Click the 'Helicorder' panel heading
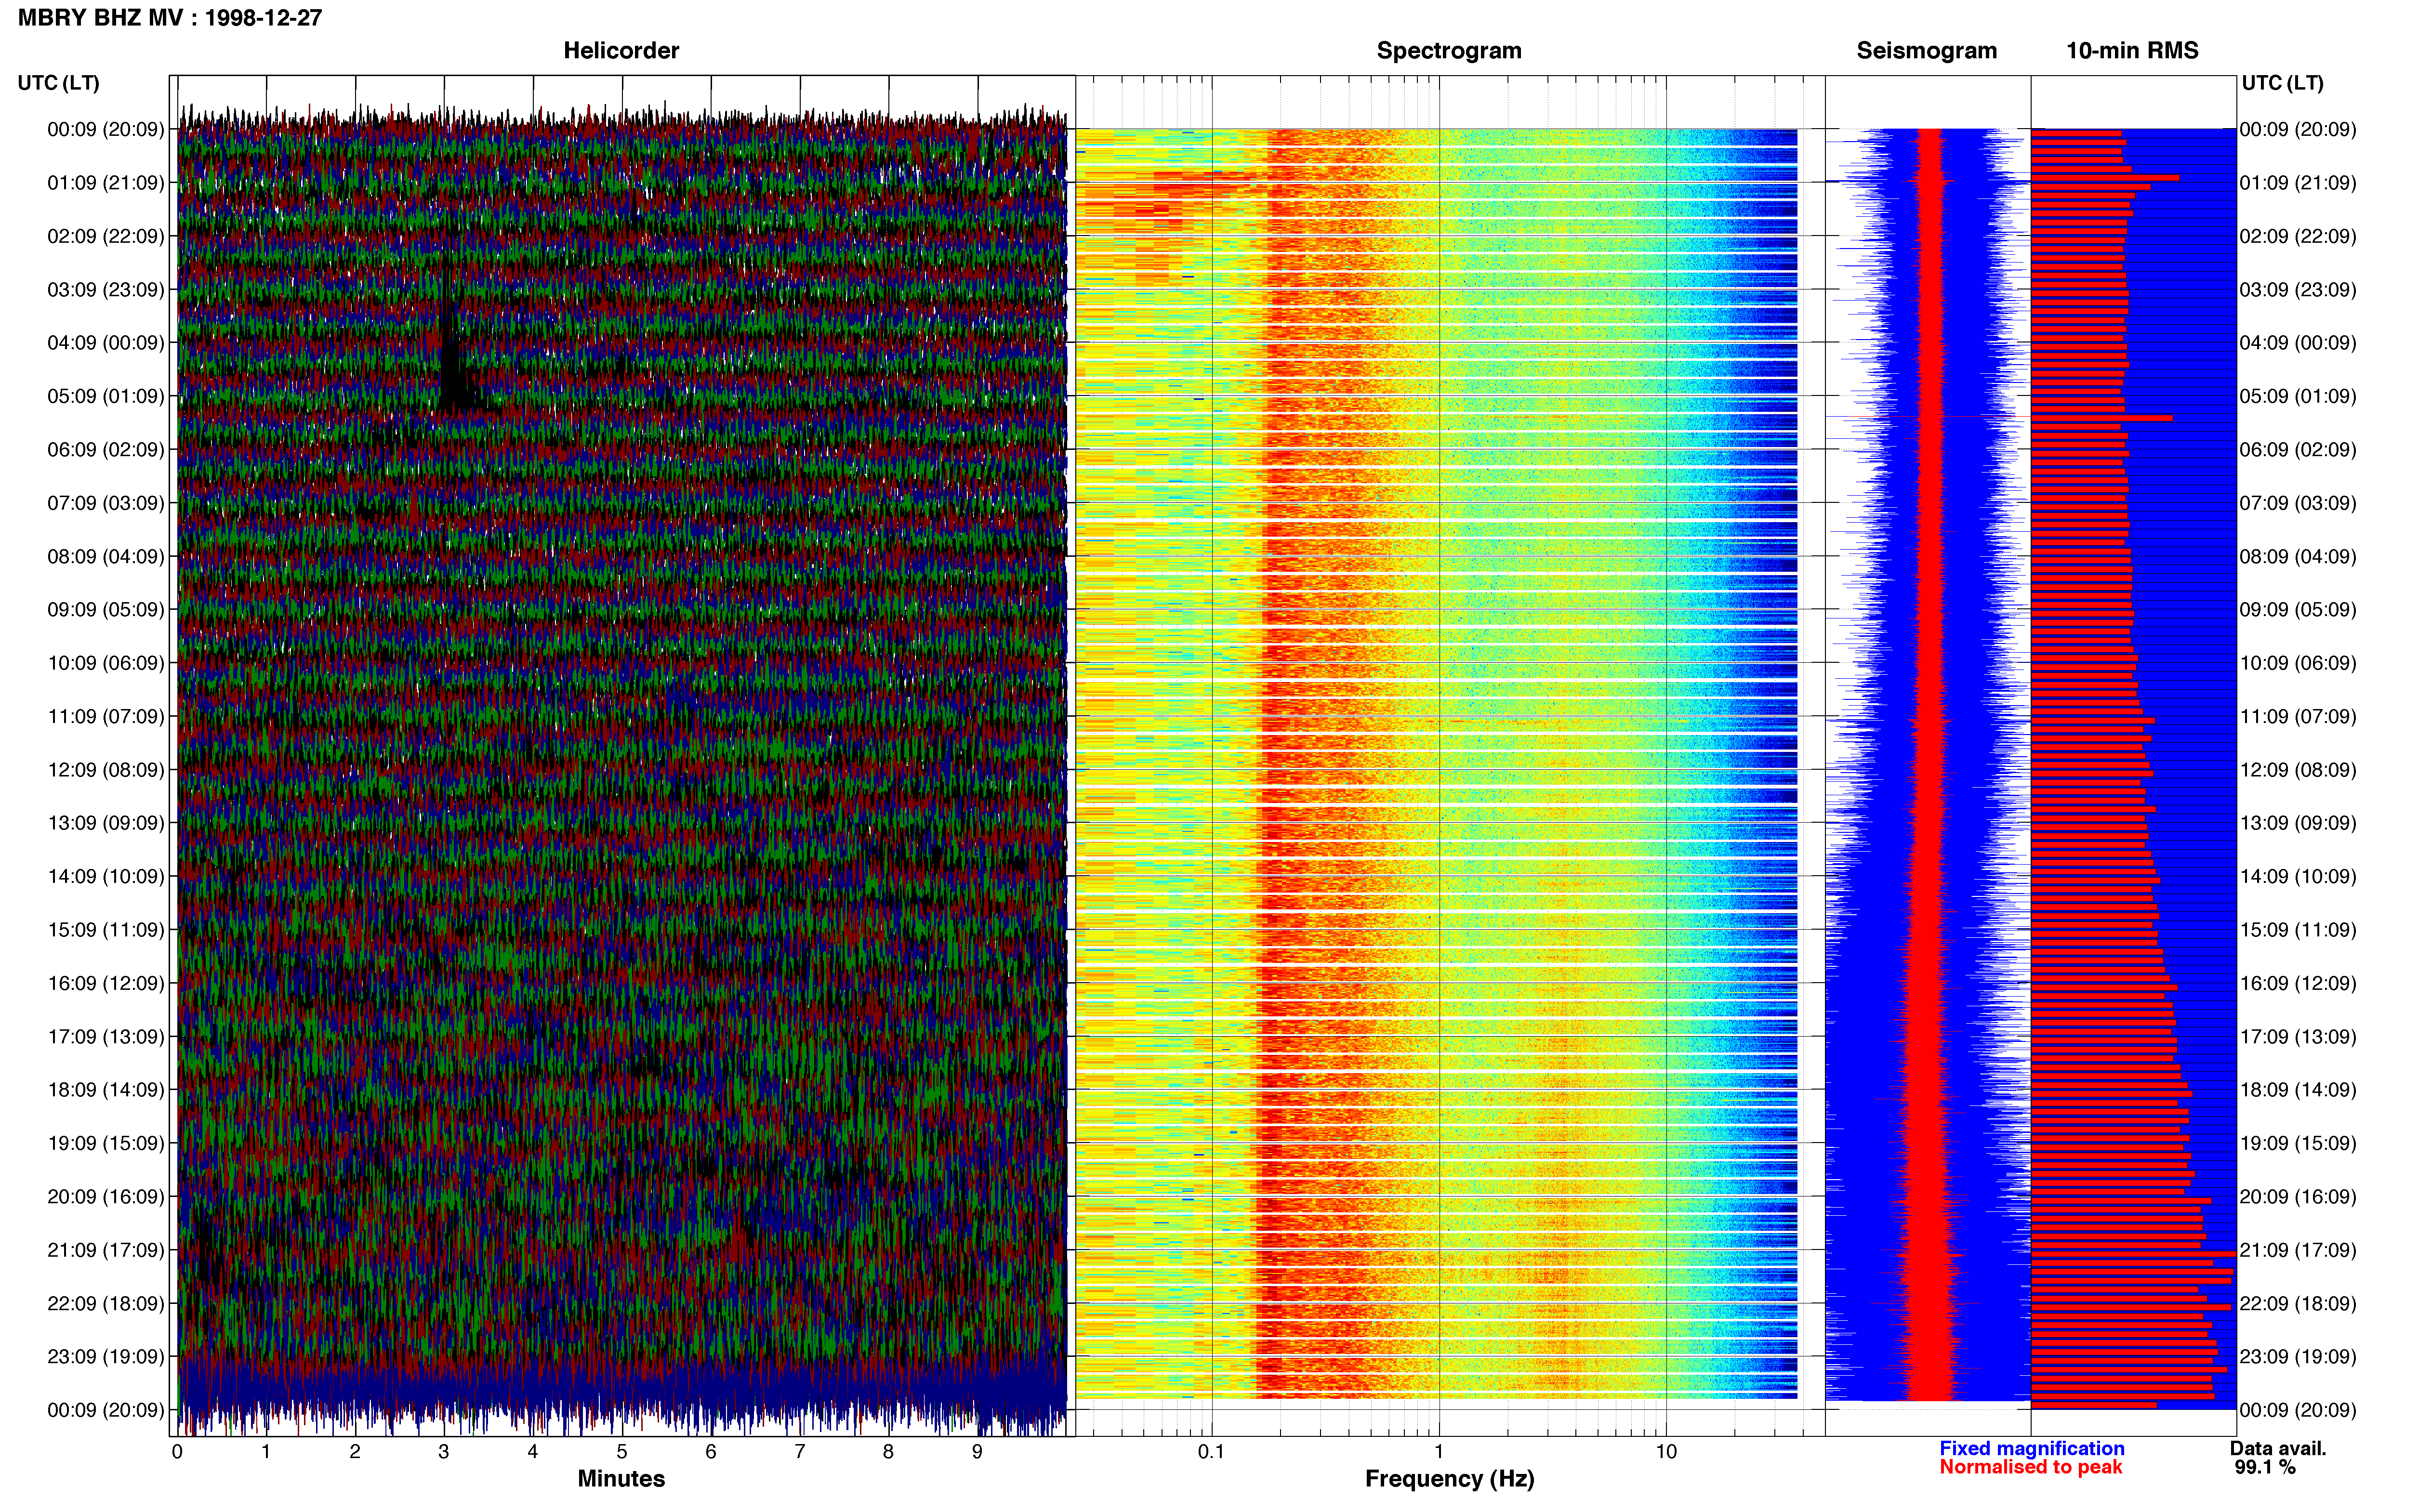The width and height of the screenshot is (2418, 1512). coord(621,51)
